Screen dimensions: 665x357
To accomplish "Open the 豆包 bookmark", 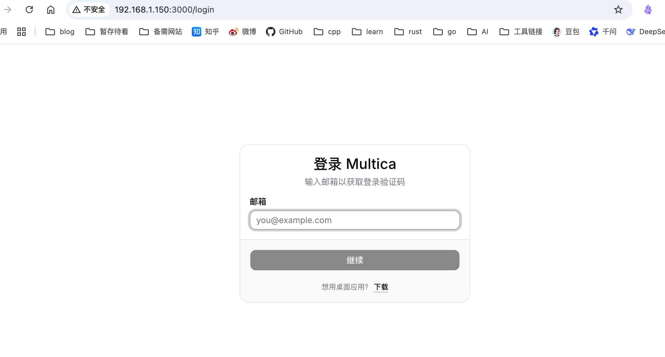I will coord(566,32).
